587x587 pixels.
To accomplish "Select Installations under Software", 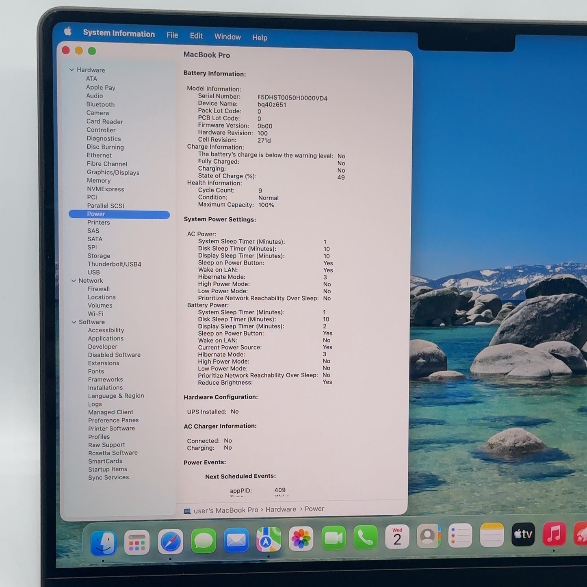I will pos(105,388).
